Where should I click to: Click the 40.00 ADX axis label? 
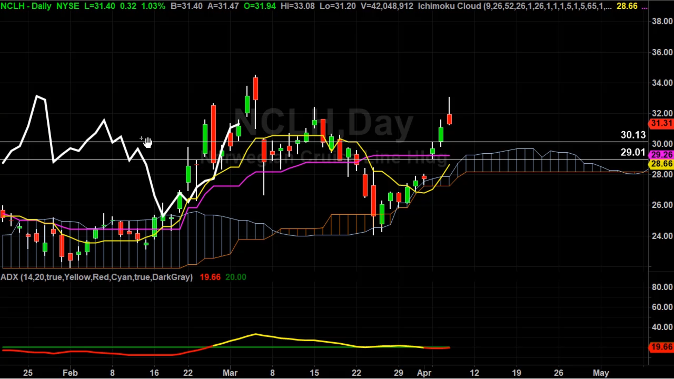[662, 327]
